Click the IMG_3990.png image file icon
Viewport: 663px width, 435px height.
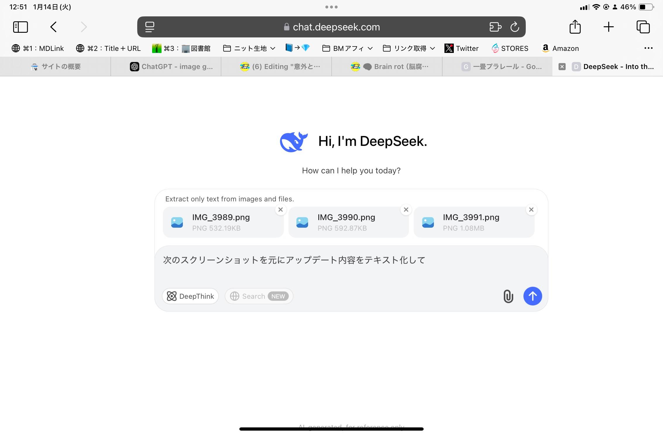point(302,222)
